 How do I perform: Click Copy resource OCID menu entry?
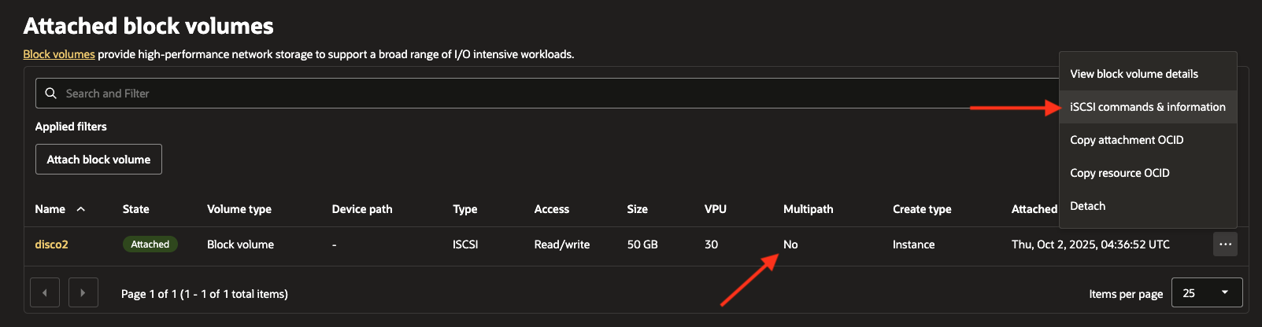pyautogui.click(x=1120, y=173)
